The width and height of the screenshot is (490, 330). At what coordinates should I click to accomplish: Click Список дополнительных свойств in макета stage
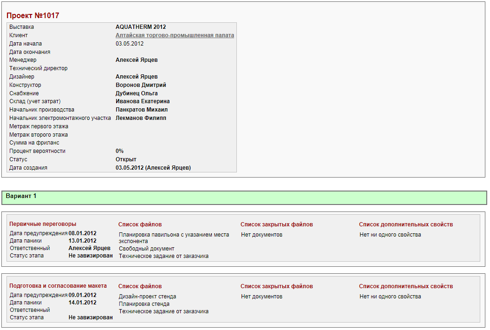[x=405, y=286]
